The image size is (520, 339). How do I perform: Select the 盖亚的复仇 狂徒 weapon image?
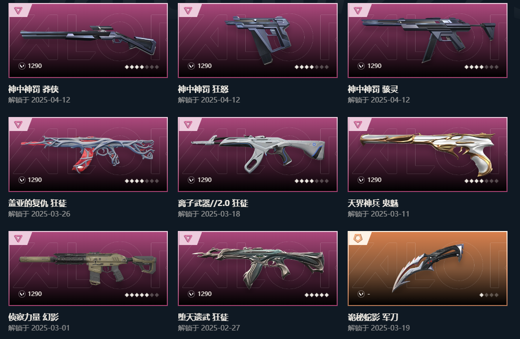point(87,153)
